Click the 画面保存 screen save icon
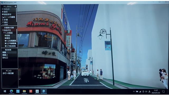 point(3,14)
